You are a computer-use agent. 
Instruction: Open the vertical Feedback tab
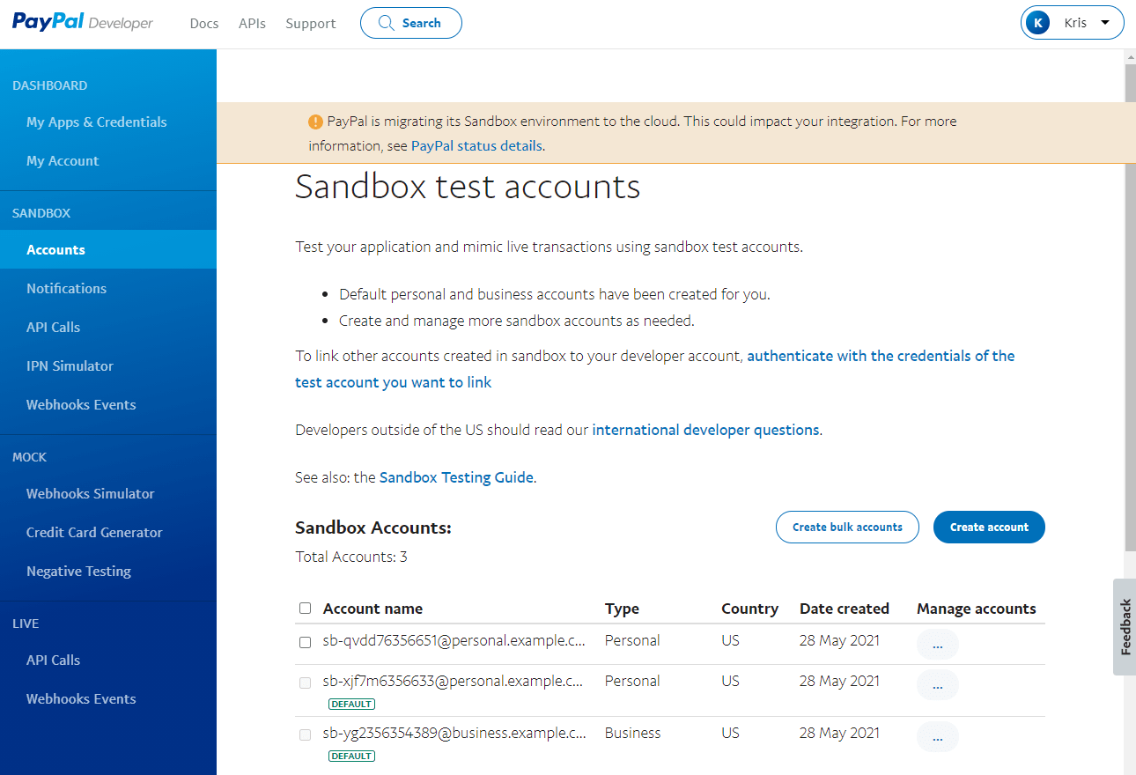pyautogui.click(x=1125, y=626)
